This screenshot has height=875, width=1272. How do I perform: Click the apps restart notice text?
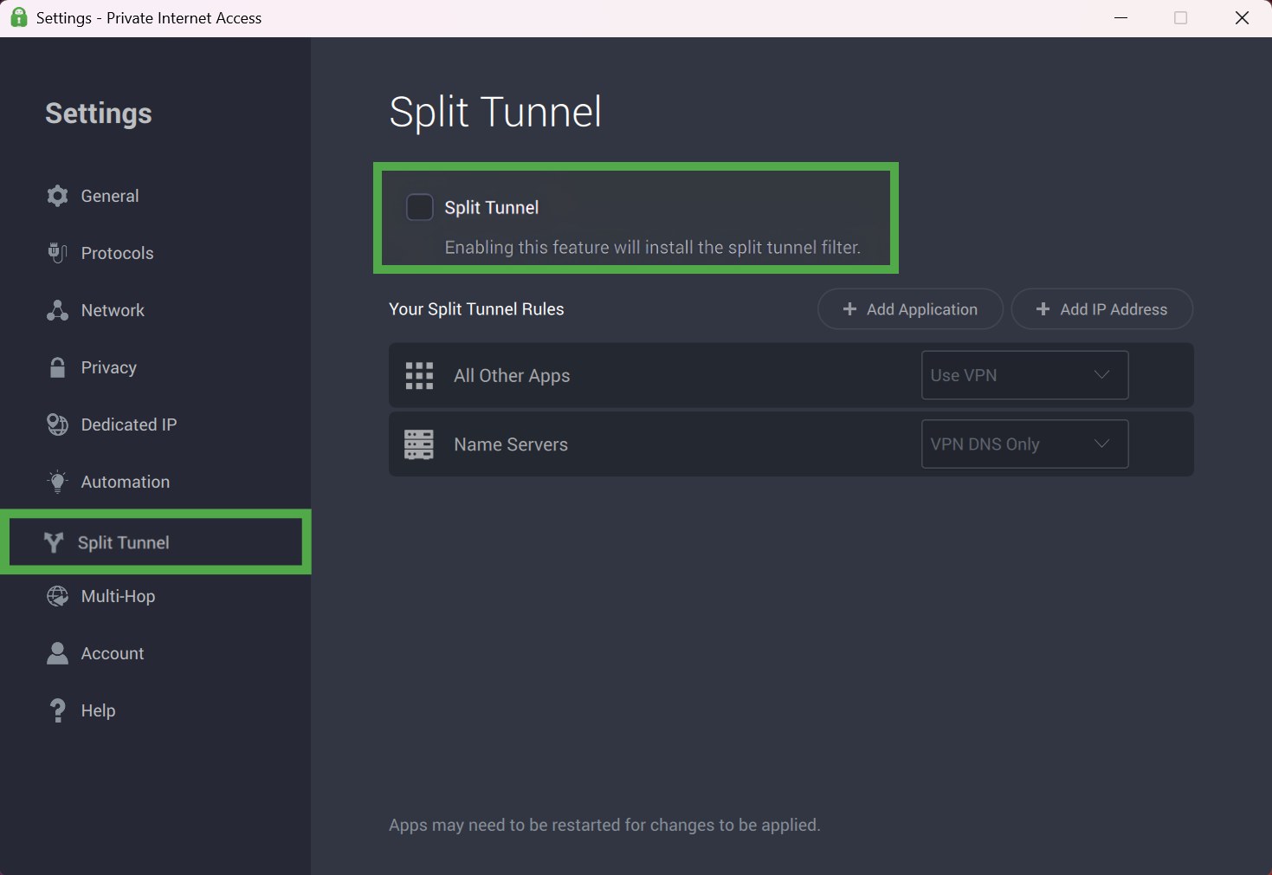tap(604, 826)
